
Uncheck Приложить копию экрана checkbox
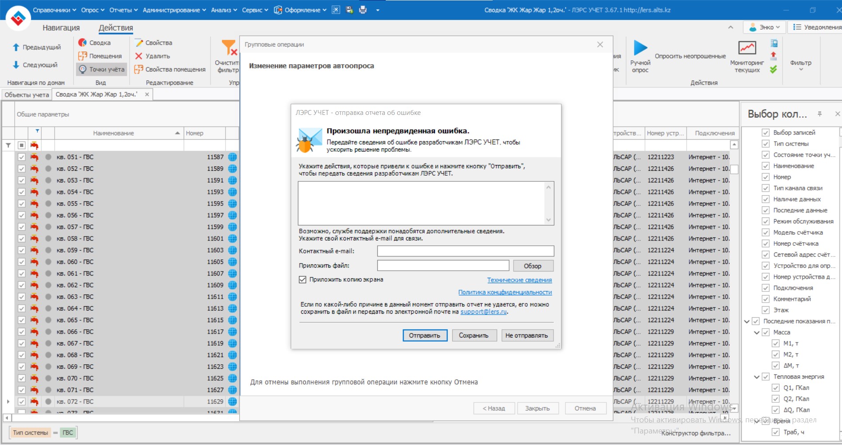[303, 280]
